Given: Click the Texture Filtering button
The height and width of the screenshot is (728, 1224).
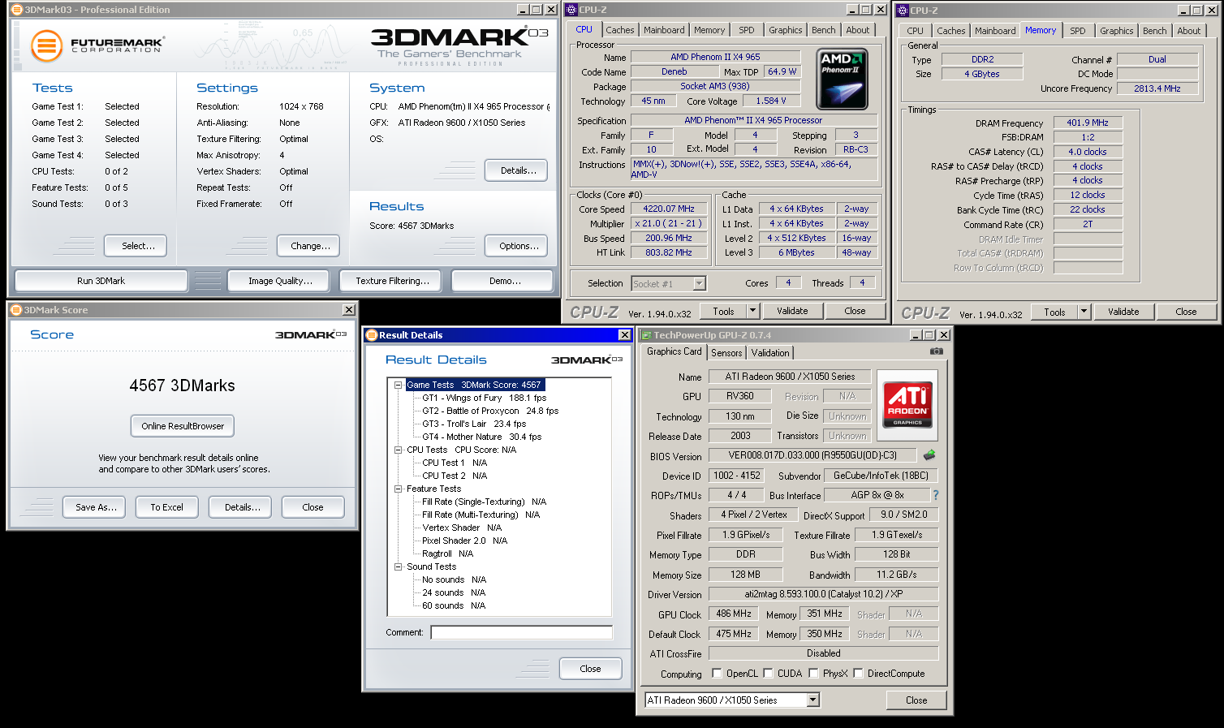Looking at the screenshot, I should [390, 281].
